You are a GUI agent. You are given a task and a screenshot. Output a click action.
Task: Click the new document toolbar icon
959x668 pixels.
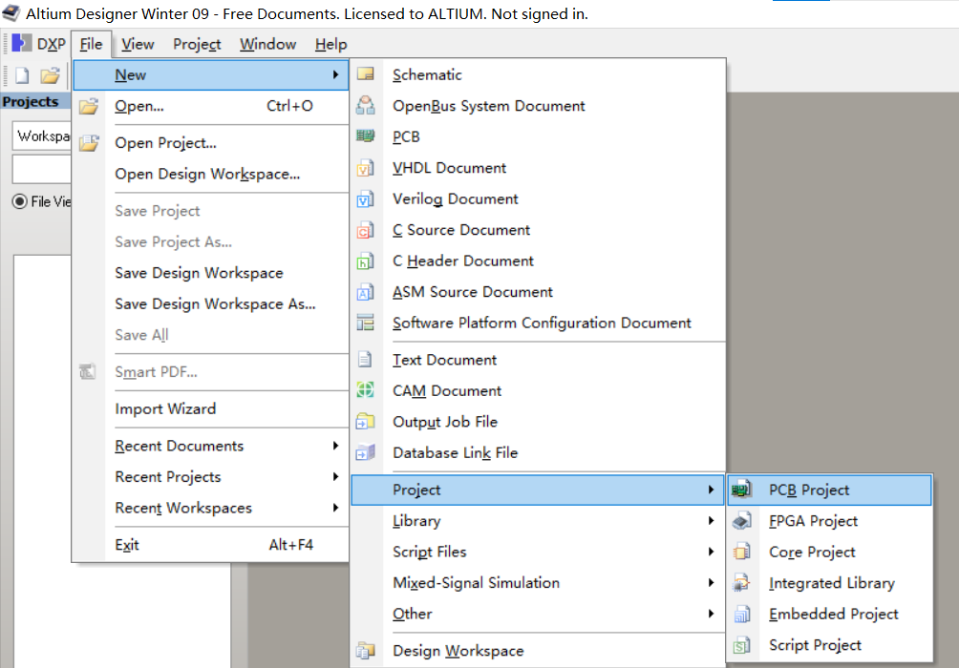22,75
